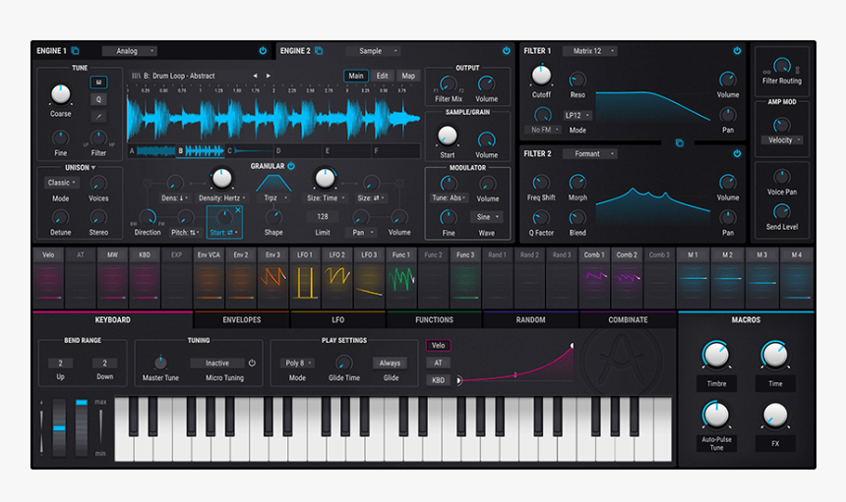Open the Poly 8 mode dropdown
The height and width of the screenshot is (502, 846).
click(297, 363)
